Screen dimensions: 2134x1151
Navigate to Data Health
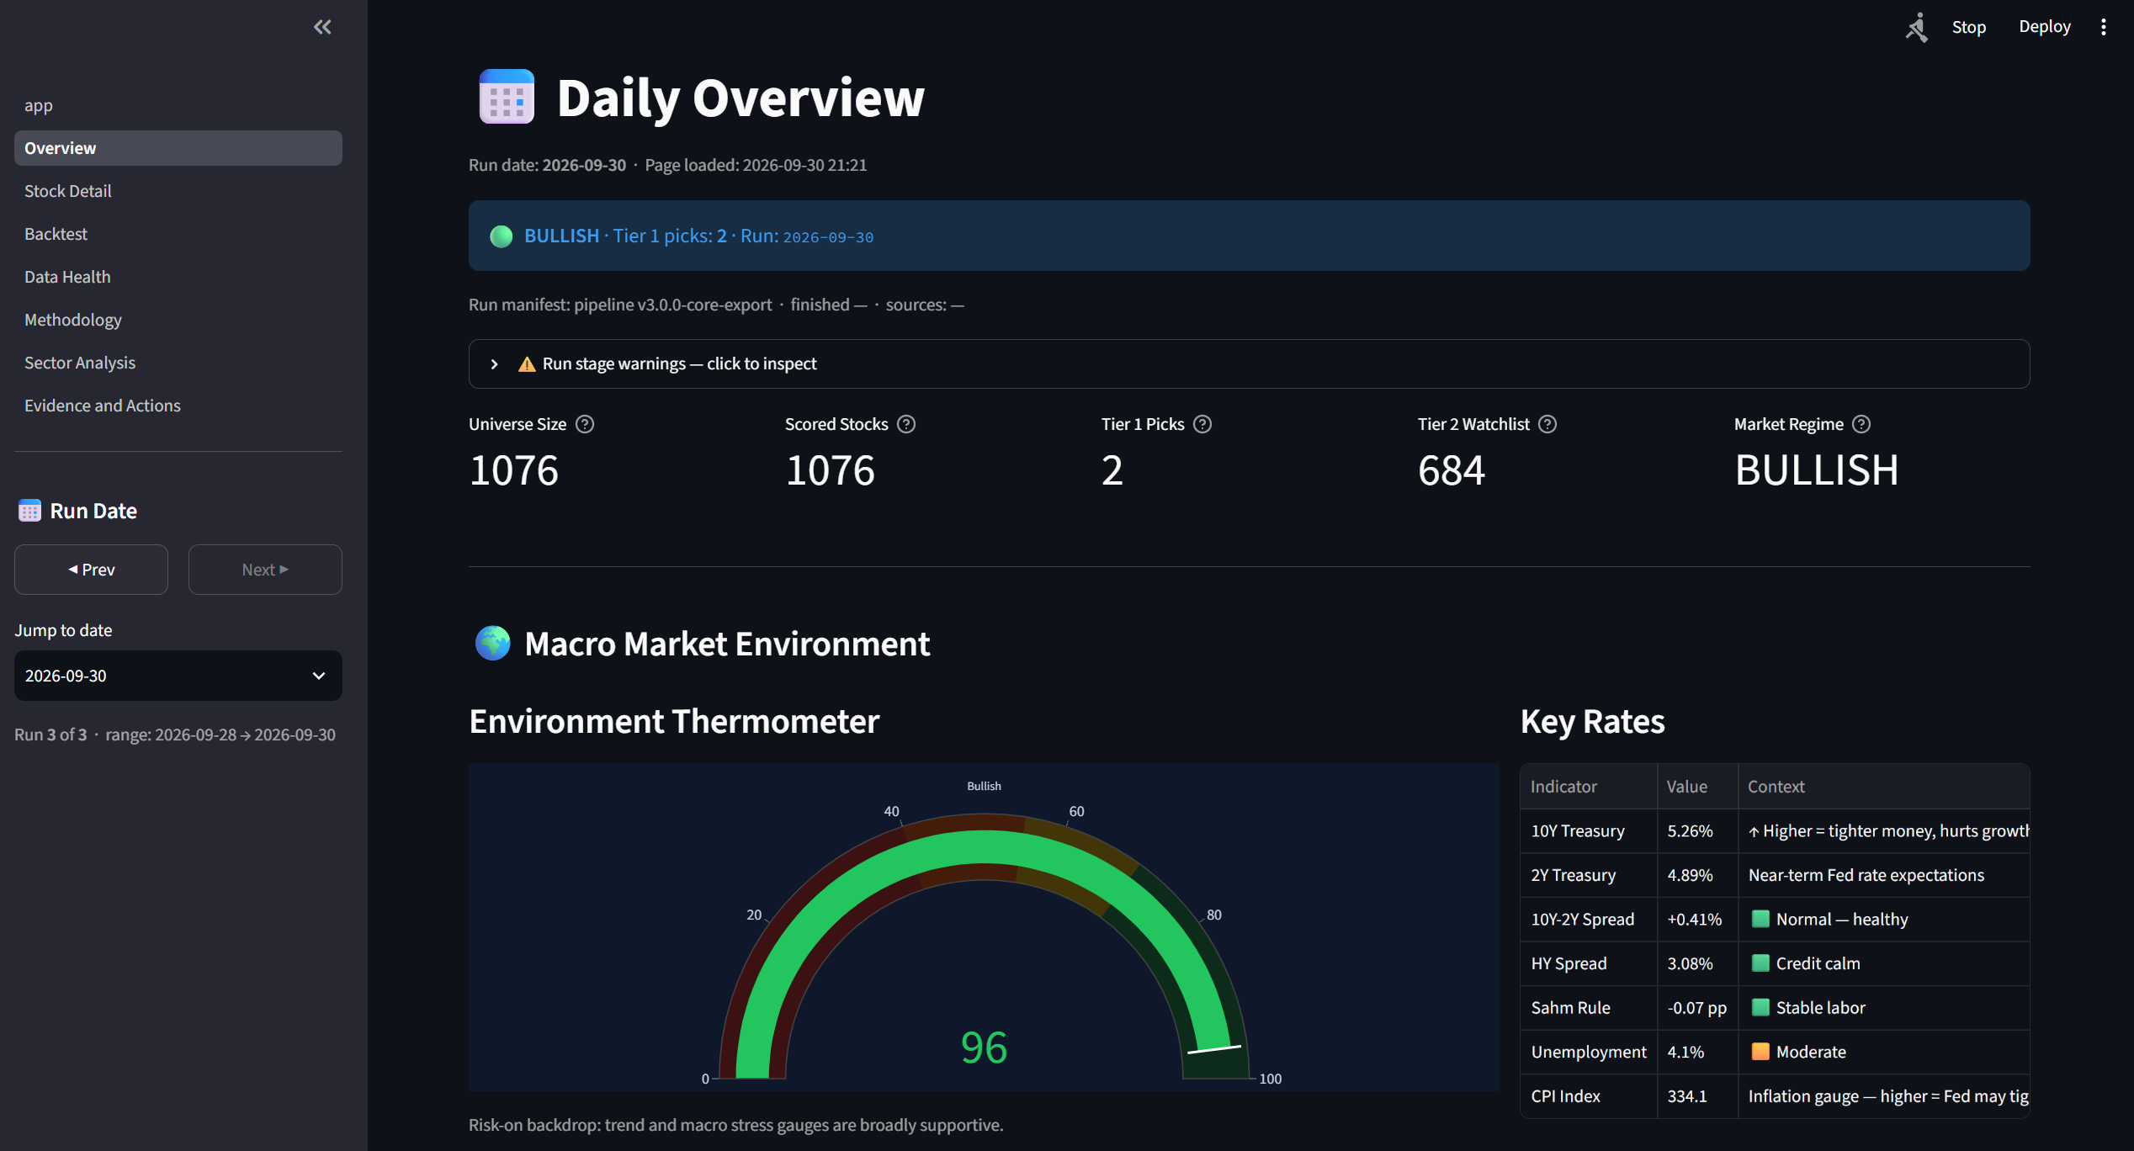[x=178, y=277]
